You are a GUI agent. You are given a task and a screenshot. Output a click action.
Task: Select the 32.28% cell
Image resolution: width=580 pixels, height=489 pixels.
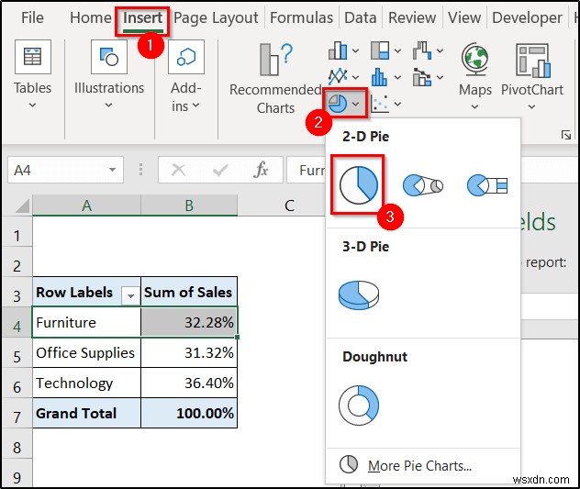pyautogui.click(x=189, y=322)
